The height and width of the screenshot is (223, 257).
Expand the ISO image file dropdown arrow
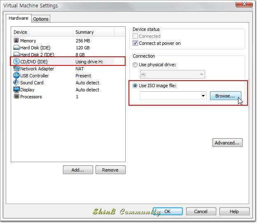pos(203,96)
